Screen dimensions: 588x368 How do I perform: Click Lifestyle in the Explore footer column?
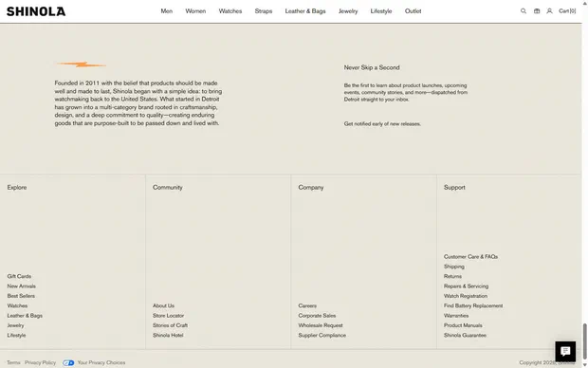[x=16, y=335]
